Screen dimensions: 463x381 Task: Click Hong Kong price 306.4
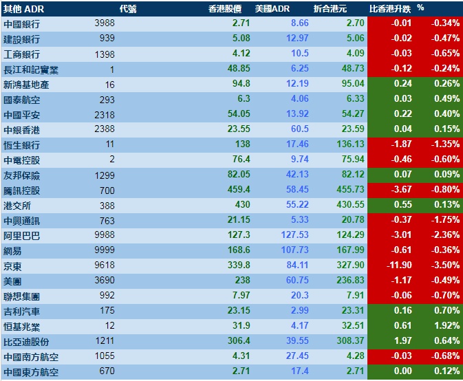point(239,340)
